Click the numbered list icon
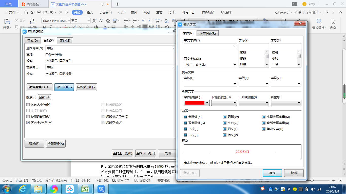Screen dimensions: 346x194 (x=134, y=21)
